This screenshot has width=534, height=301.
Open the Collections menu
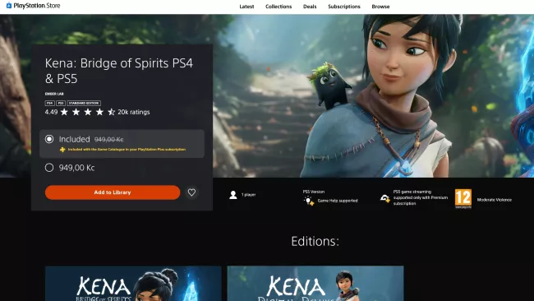(x=279, y=7)
